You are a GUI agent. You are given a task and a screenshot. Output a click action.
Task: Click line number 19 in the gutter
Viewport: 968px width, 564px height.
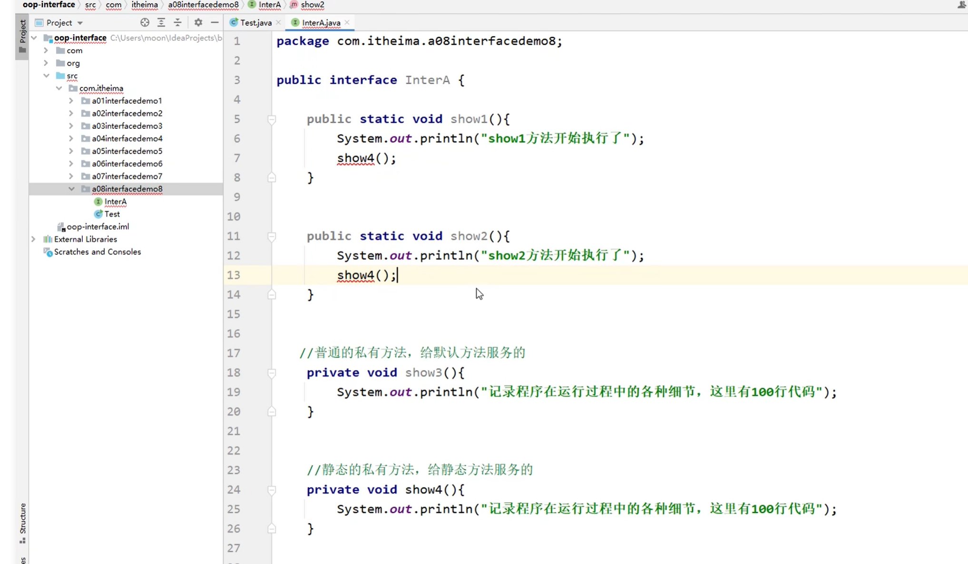(234, 392)
